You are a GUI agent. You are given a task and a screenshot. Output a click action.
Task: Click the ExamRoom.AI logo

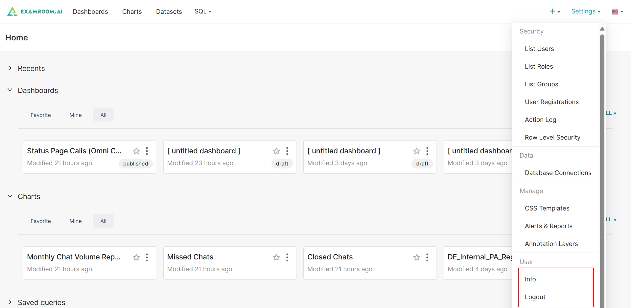point(35,11)
